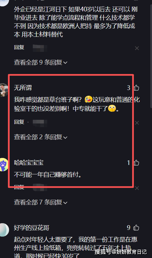
Task: Open username 哈哈宝宝宝
Action: tap(29, 163)
